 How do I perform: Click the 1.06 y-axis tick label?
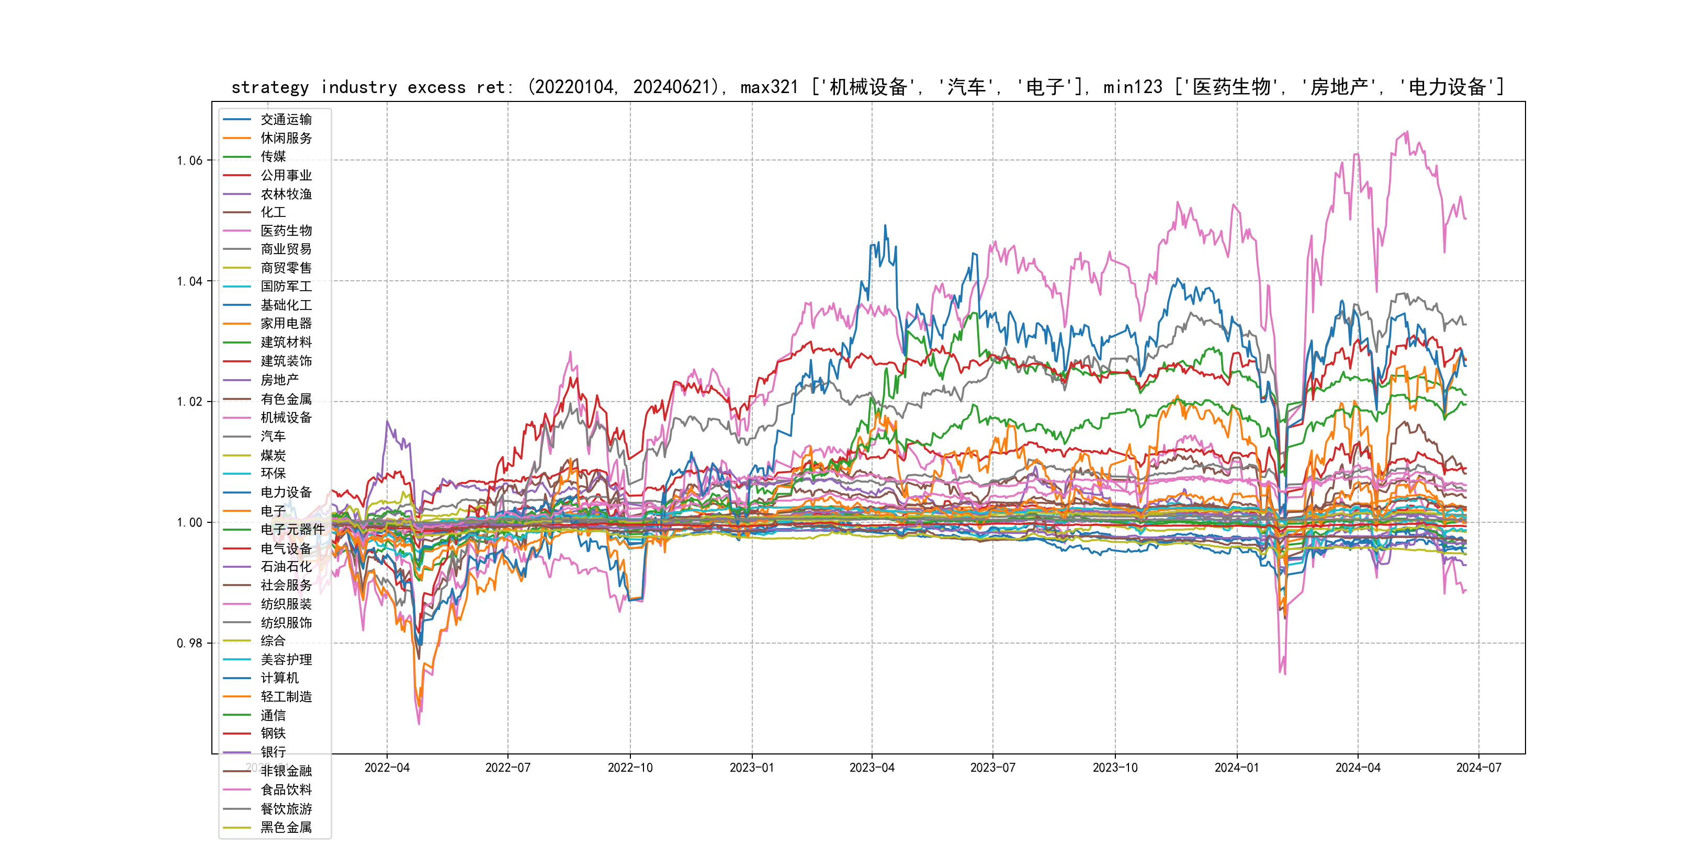click(x=189, y=161)
